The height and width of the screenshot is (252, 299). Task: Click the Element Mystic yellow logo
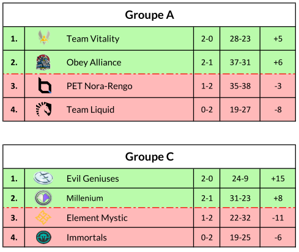click(43, 217)
